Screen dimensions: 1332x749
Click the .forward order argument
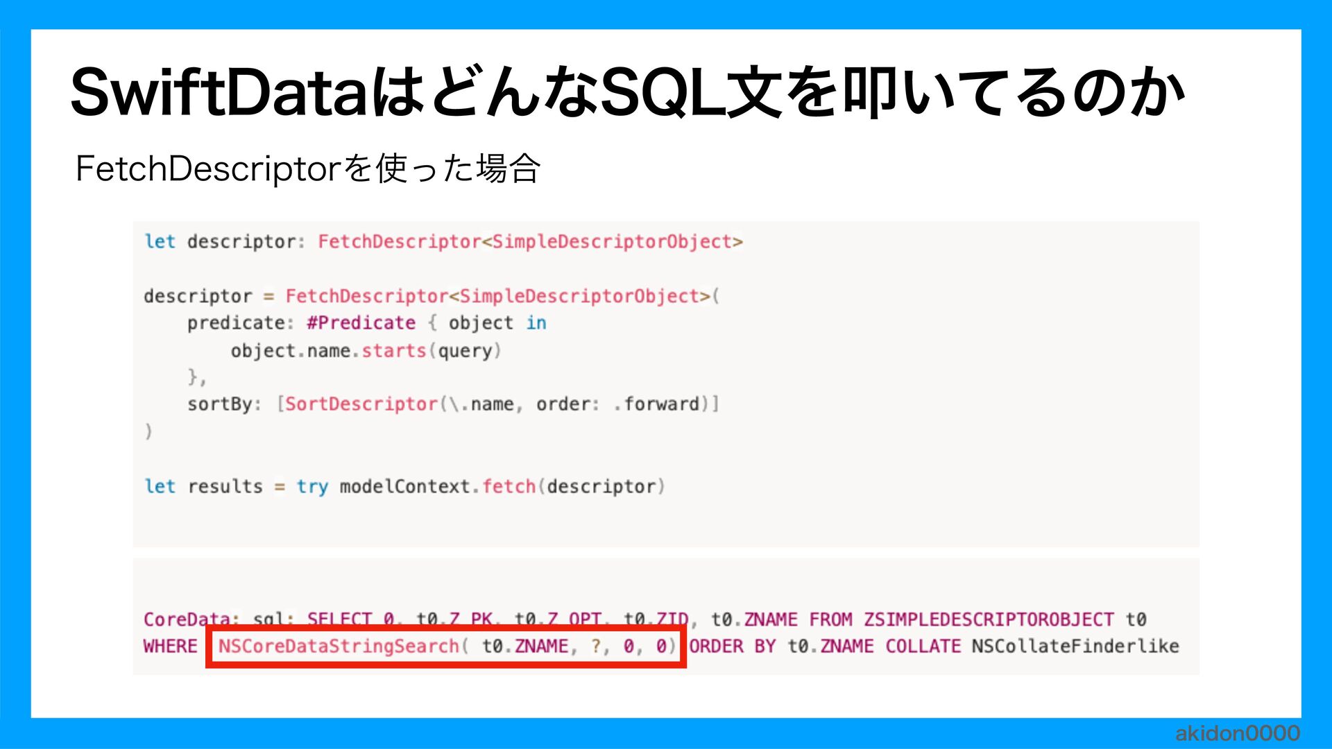tap(656, 404)
